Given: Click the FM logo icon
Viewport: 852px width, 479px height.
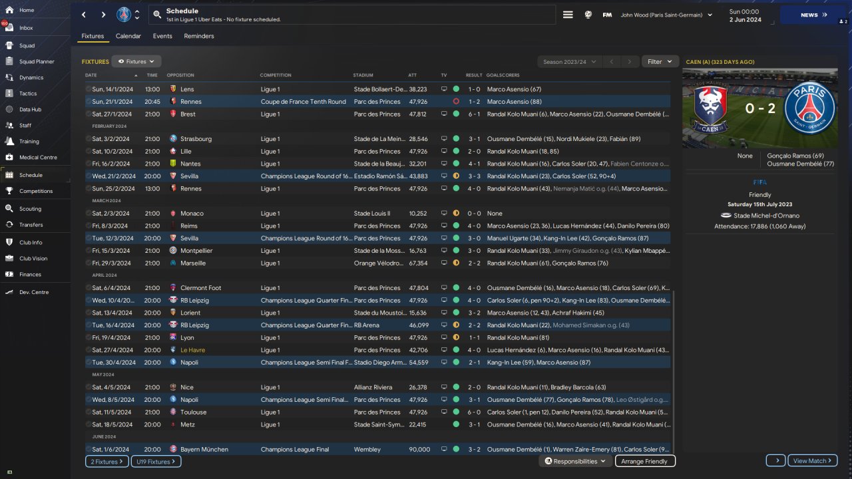Looking at the screenshot, I should tap(607, 15).
